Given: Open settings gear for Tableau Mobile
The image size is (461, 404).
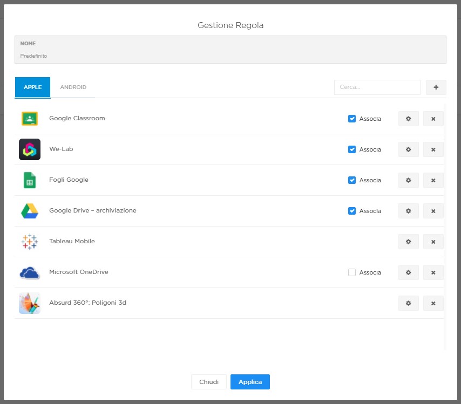Looking at the screenshot, I should (409, 242).
